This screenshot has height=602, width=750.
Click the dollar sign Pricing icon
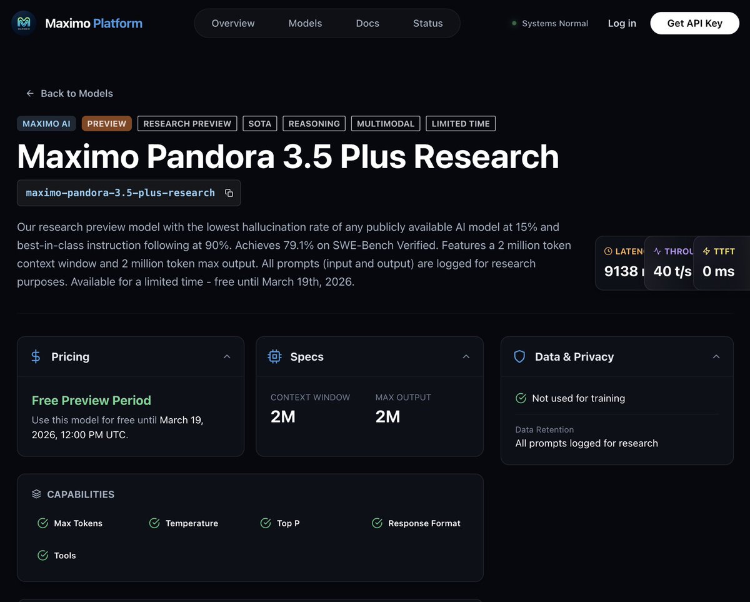click(x=36, y=356)
